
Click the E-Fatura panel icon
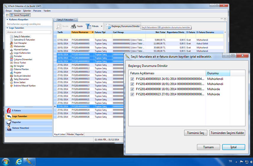(9, 110)
